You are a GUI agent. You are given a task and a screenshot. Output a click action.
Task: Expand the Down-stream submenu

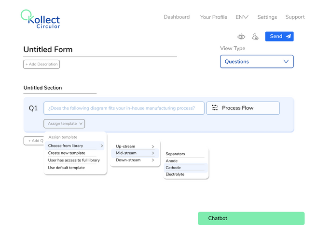tap(135, 160)
